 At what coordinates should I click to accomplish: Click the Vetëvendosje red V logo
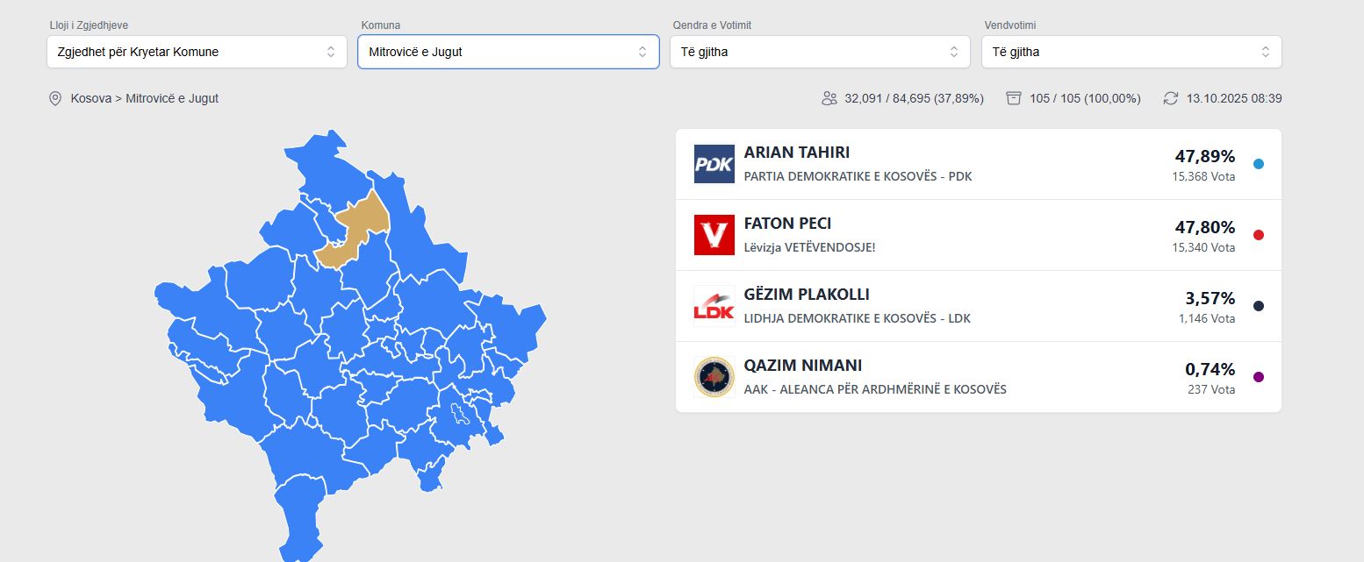(714, 235)
